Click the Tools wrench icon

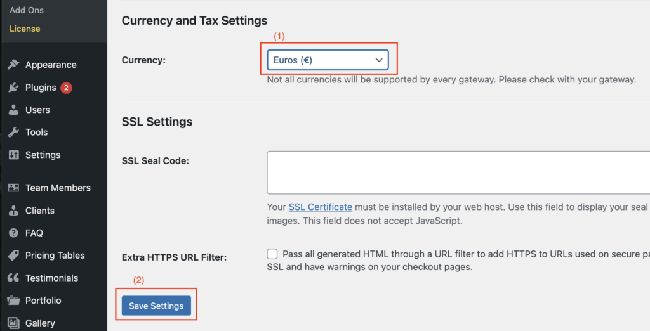tap(13, 133)
